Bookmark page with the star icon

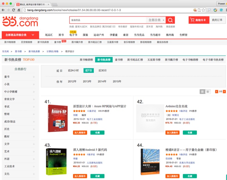click(203, 10)
